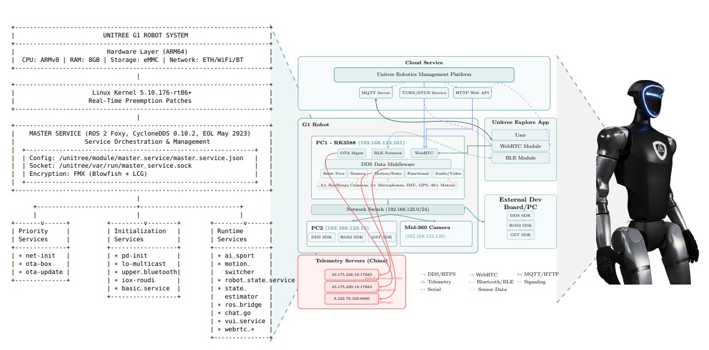Image resolution: width=709 pixels, height=350 pixels.
Task: Select the OTA Mgmt box
Action: (x=352, y=153)
